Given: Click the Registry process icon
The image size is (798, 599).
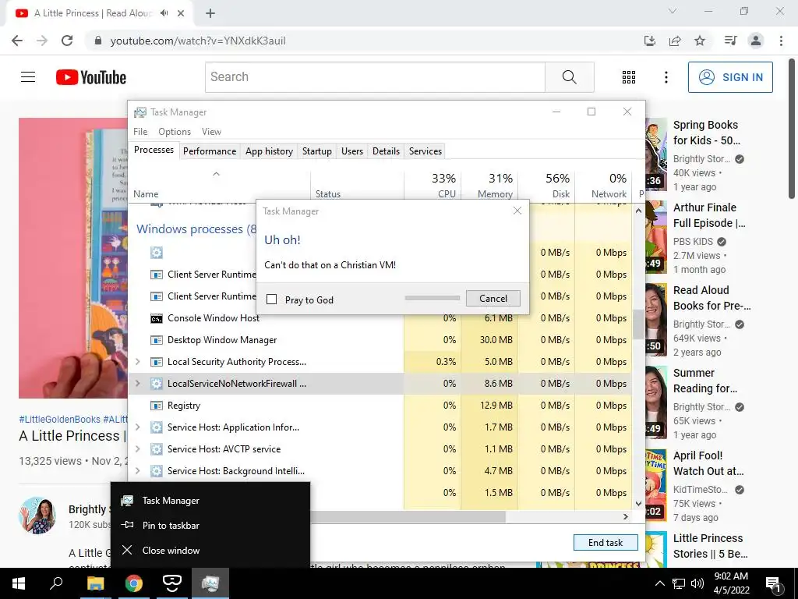Looking at the screenshot, I should click(x=156, y=406).
